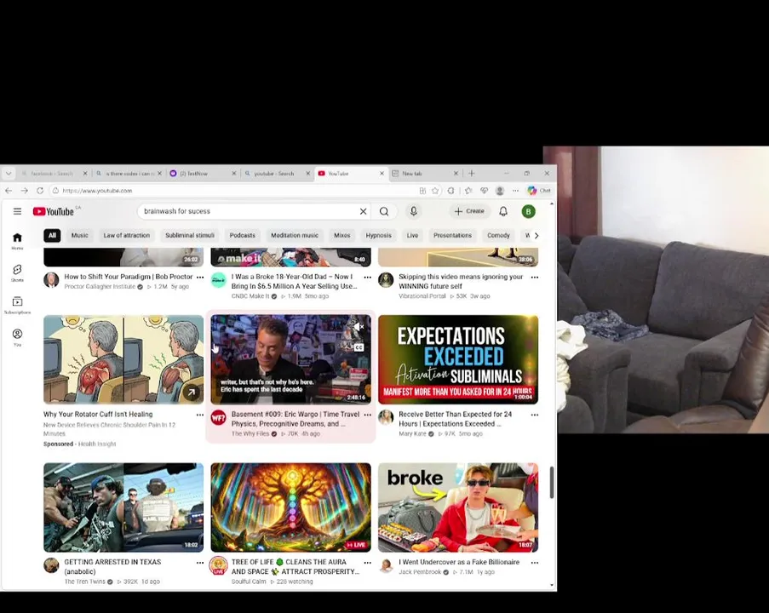Open the CNBC Make It channel link
The height and width of the screenshot is (613, 769).
coord(250,296)
